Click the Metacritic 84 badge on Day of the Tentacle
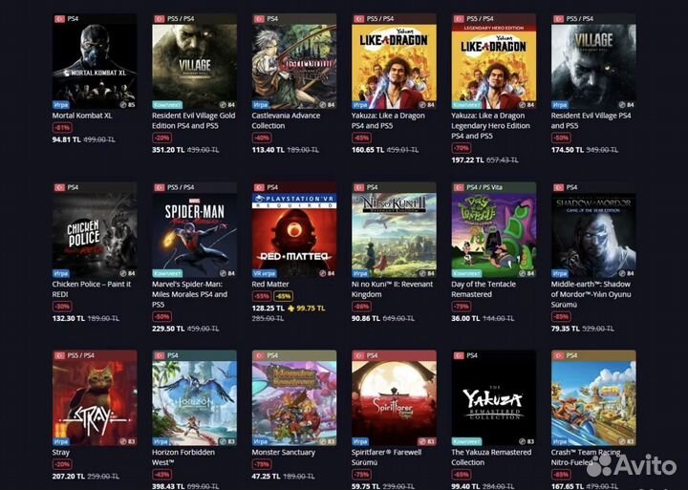This screenshot has height=490, width=688. [527, 273]
